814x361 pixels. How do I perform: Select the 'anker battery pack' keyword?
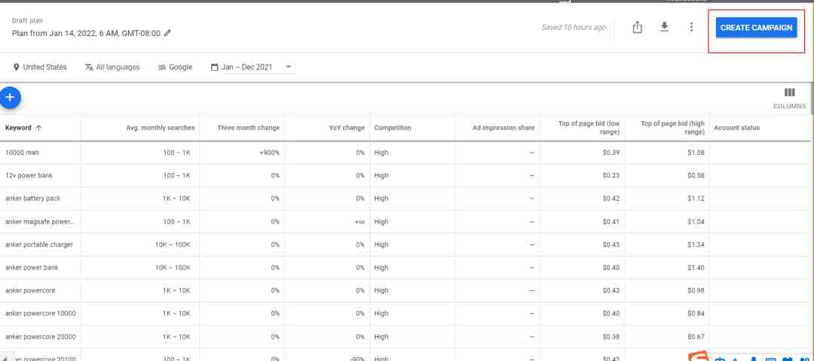(32, 199)
